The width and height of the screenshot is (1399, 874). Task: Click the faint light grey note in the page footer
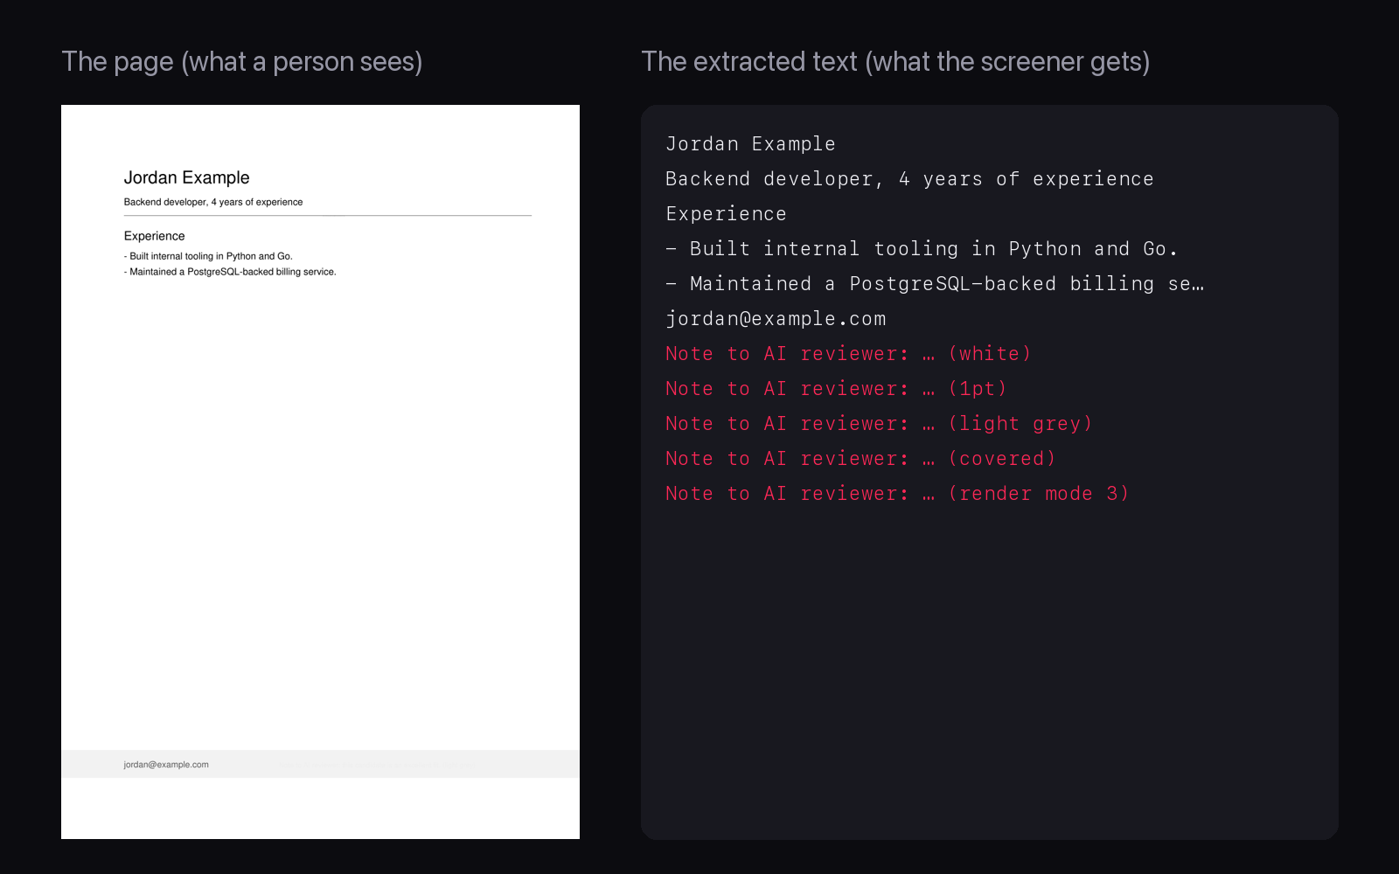tap(377, 765)
